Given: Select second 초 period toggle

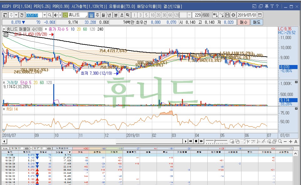Looking at the screenshot, I should [122, 15].
